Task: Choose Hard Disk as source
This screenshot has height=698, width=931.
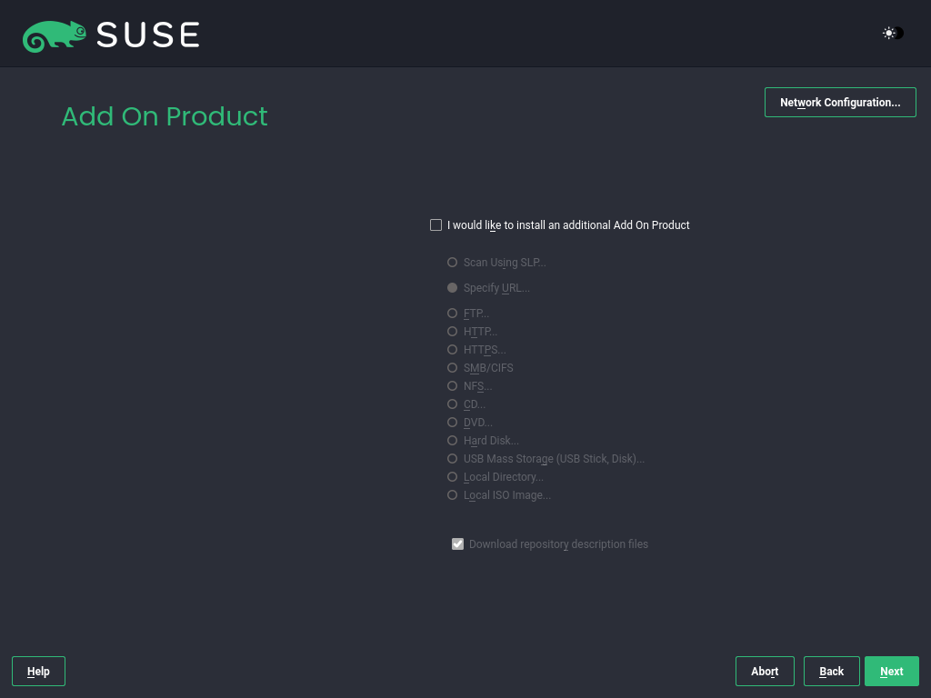Action: point(452,440)
